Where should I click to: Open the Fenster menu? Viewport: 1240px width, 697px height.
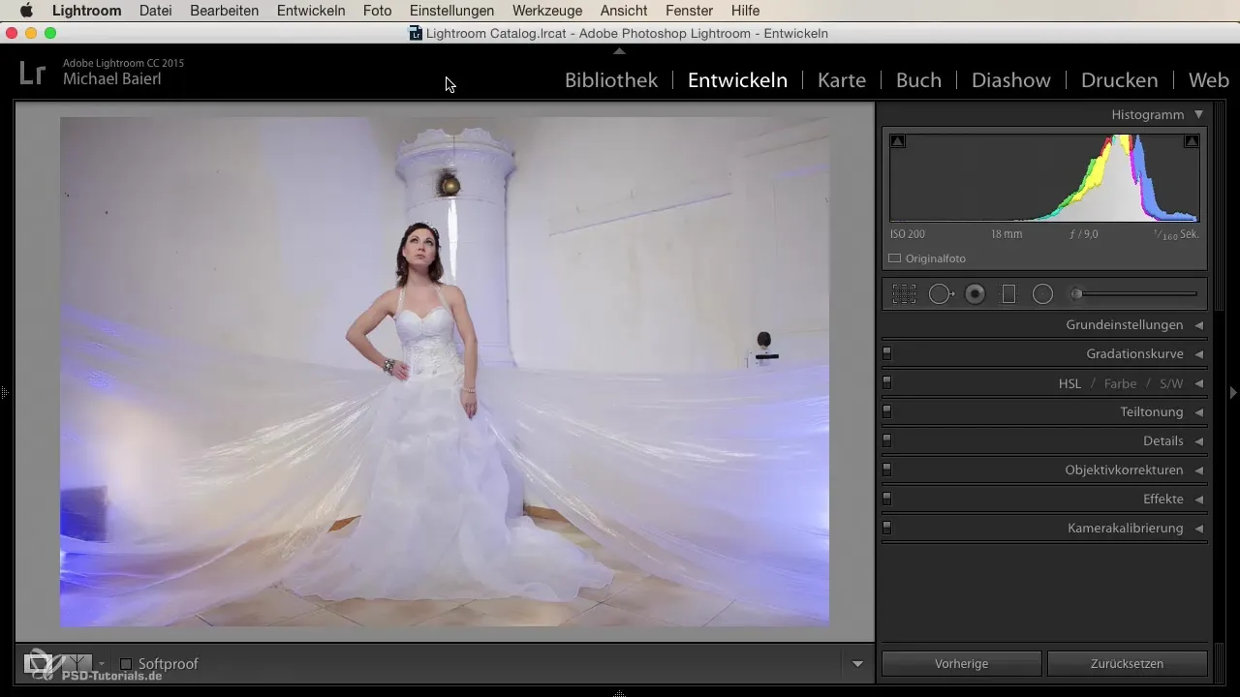pyautogui.click(x=690, y=11)
